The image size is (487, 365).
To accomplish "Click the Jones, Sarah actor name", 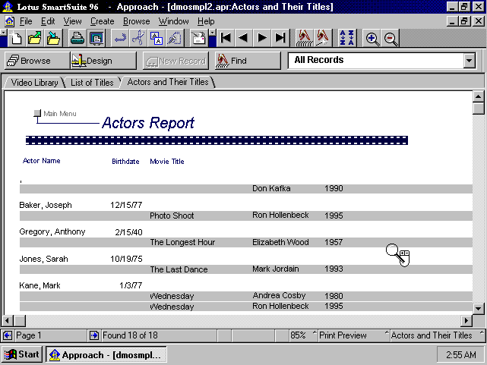I will point(43,259).
